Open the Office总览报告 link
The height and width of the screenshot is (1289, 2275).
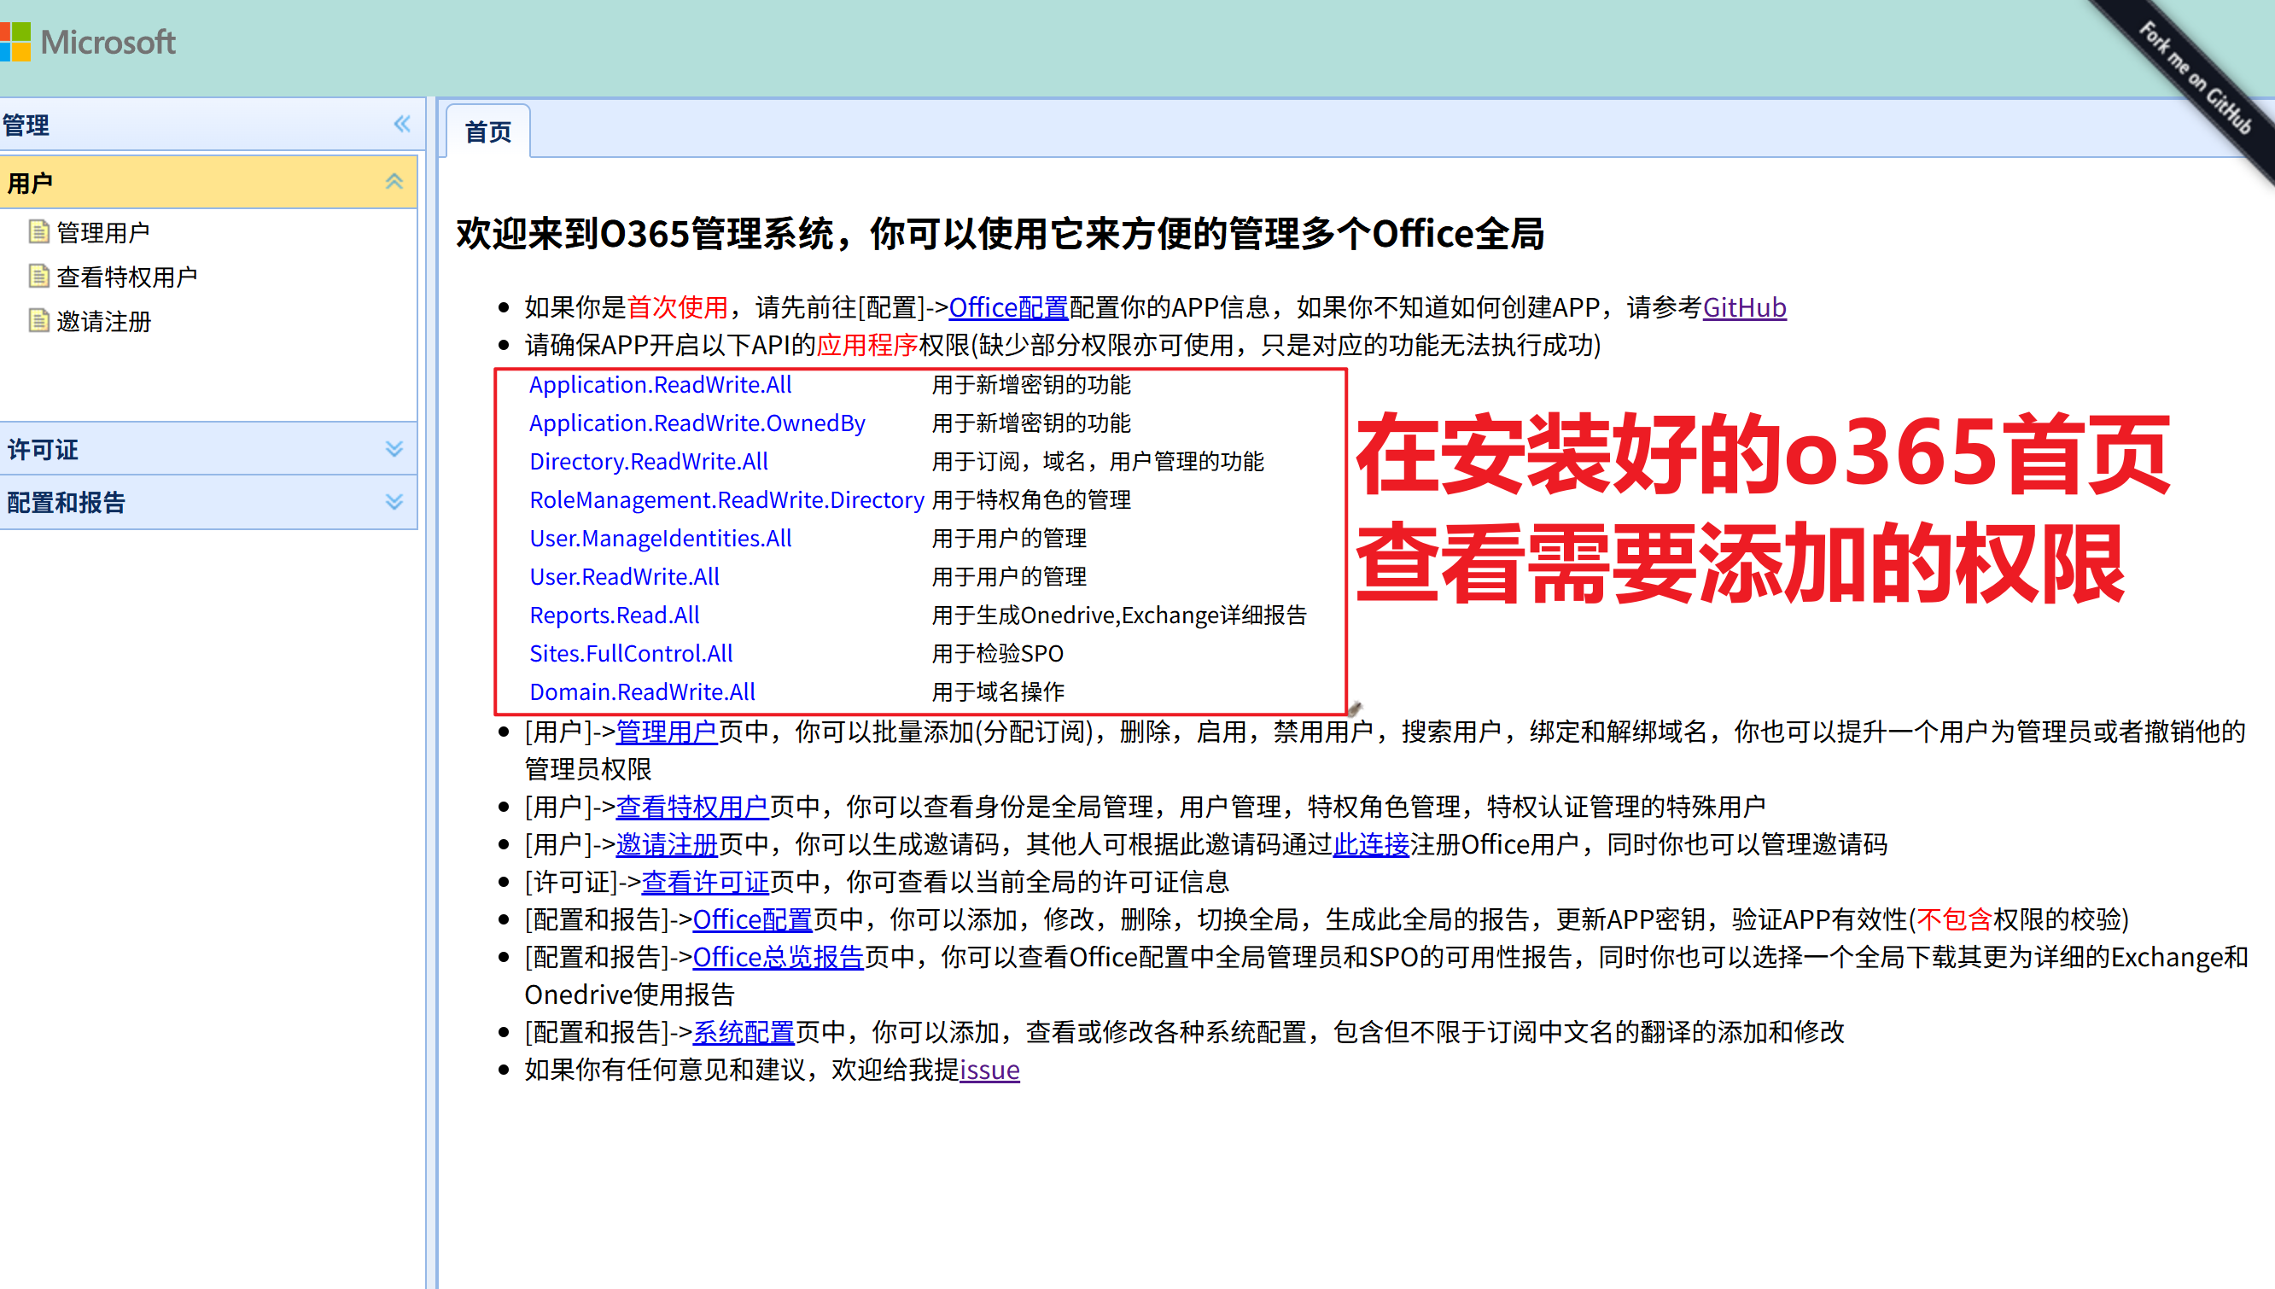coord(778,957)
